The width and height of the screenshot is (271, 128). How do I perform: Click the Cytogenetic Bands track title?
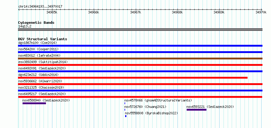[x=36, y=23]
